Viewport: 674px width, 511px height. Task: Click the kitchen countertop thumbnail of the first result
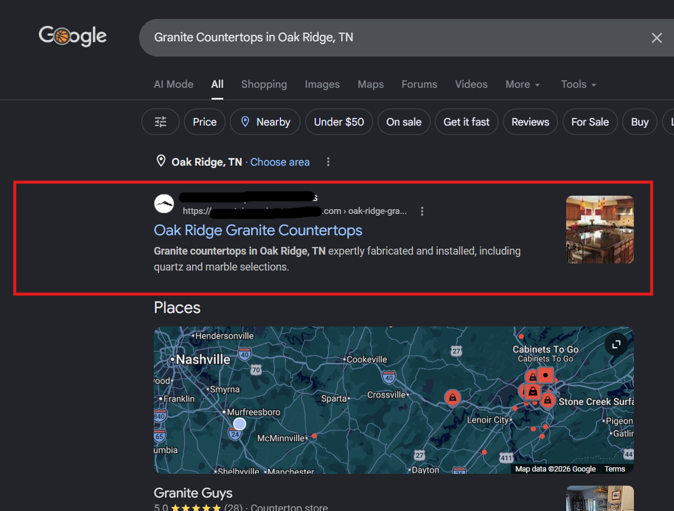[600, 230]
